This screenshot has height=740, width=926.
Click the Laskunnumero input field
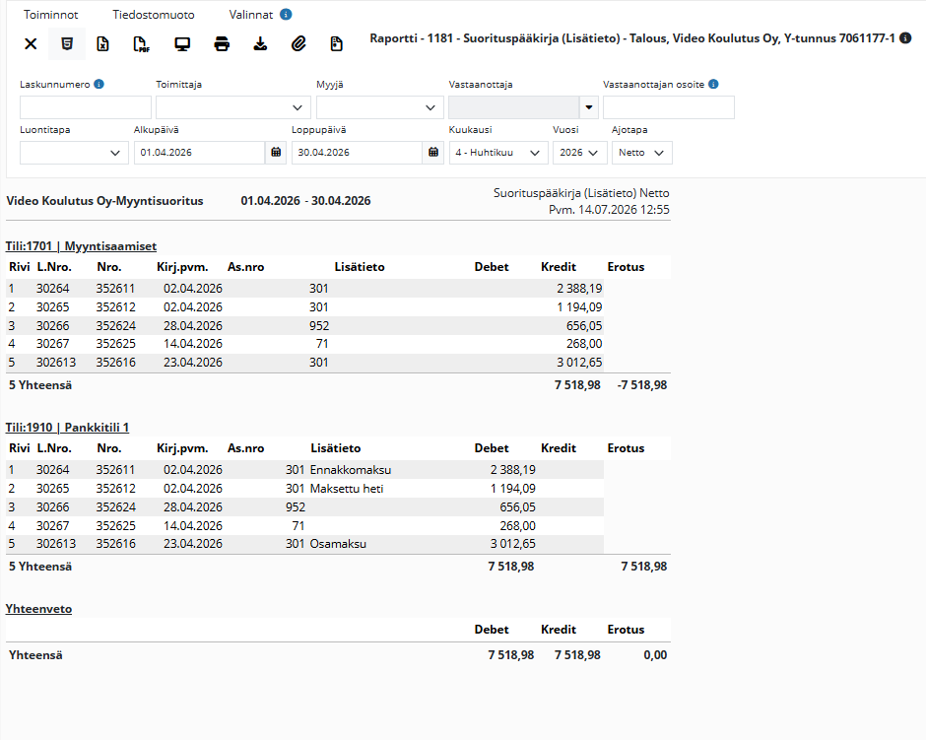pyautogui.click(x=86, y=107)
